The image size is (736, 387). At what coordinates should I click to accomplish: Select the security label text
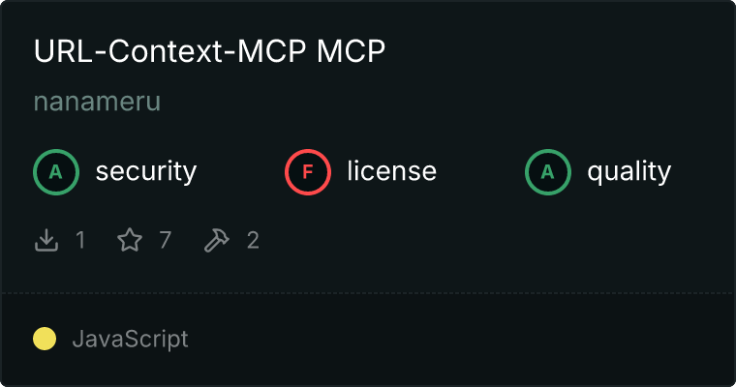point(146,171)
